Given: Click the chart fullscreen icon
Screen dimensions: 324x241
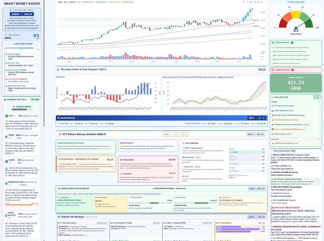Looking at the screenshot, I should (265, 2).
